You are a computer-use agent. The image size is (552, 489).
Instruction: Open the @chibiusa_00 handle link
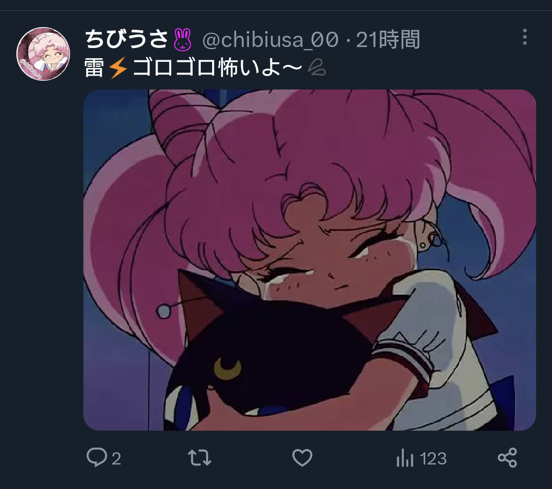(270, 39)
